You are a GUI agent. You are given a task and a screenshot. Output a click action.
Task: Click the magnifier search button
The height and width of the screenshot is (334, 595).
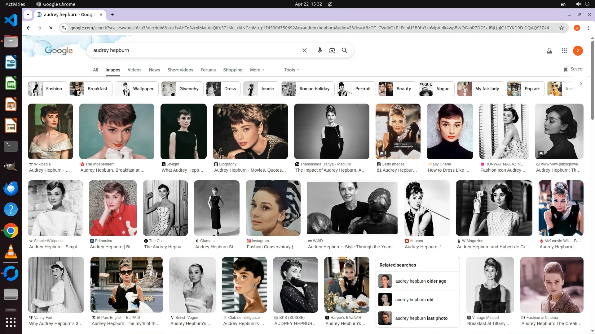pos(344,50)
